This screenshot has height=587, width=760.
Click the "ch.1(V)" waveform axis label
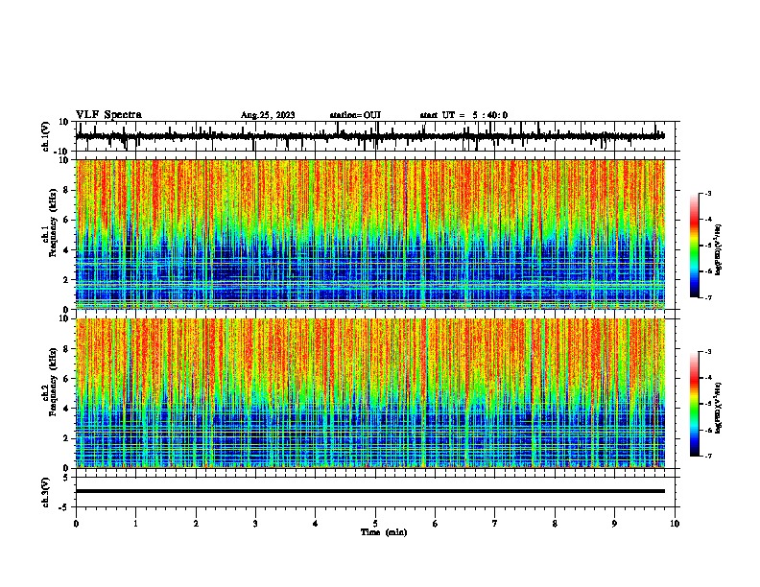pos(45,136)
